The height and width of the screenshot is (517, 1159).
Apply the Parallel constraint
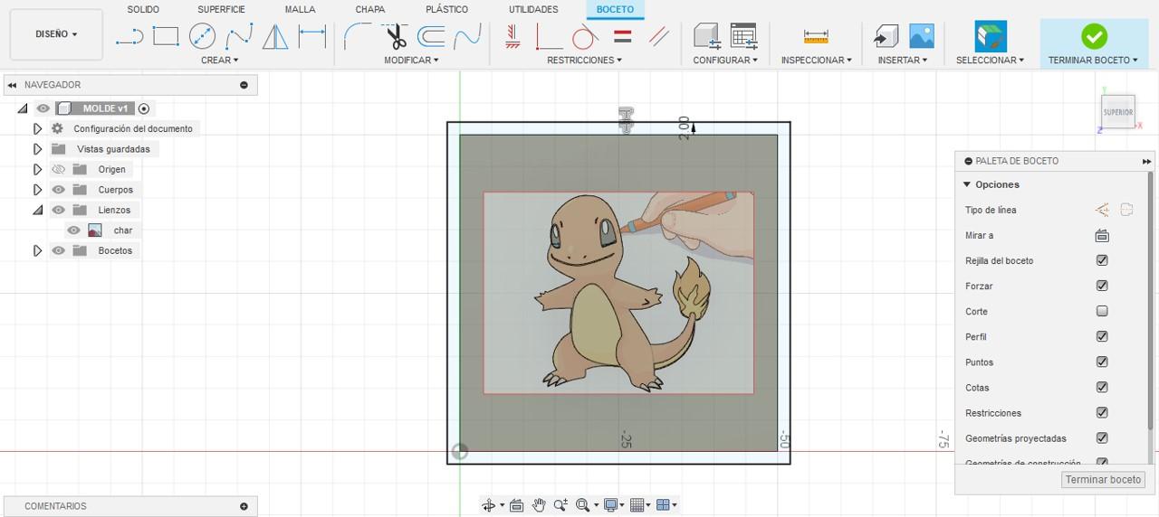(659, 36)
